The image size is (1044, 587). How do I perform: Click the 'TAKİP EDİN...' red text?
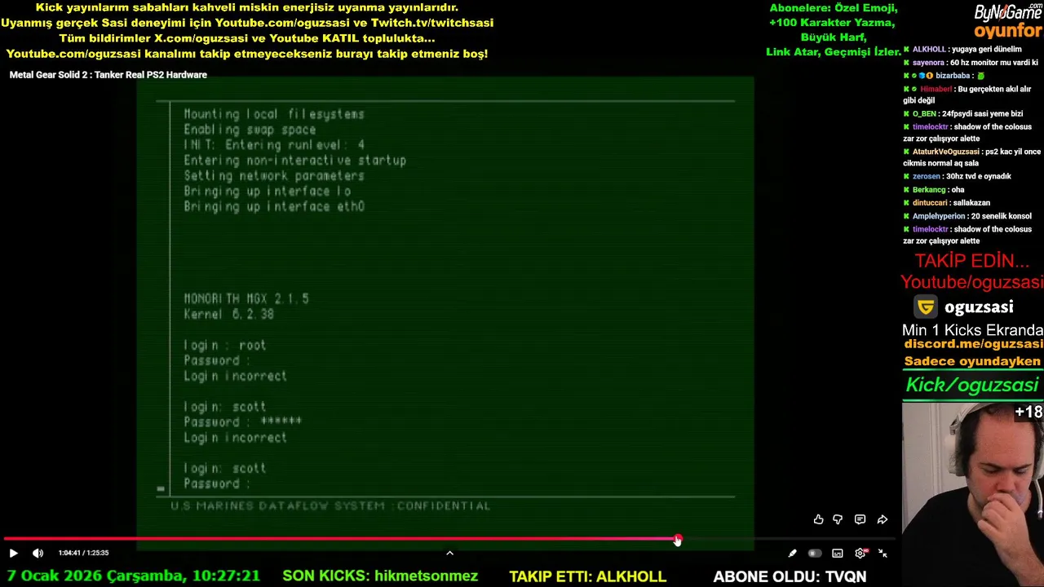tap(971, 261)
